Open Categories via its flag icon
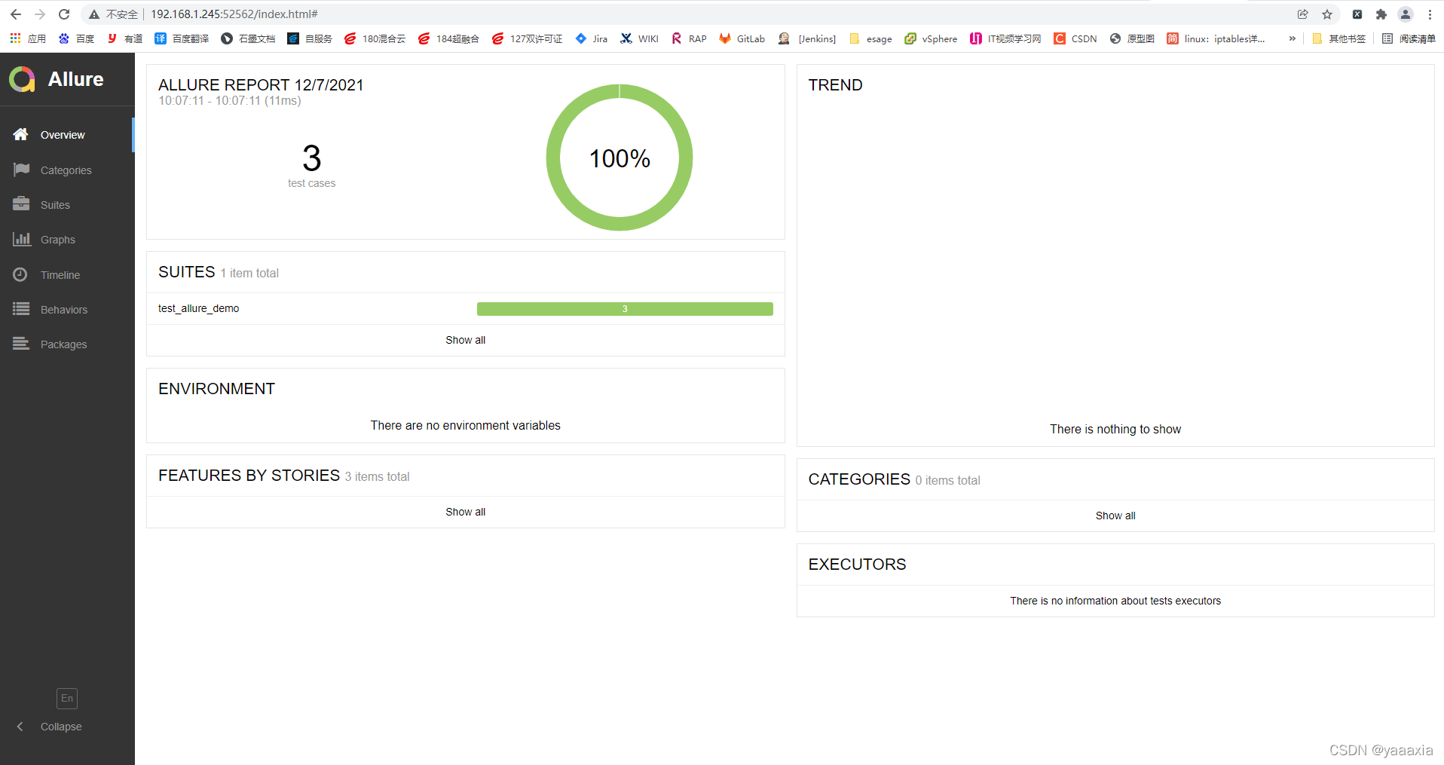This screenshot has height=765, width=1444. click(21, 170)
